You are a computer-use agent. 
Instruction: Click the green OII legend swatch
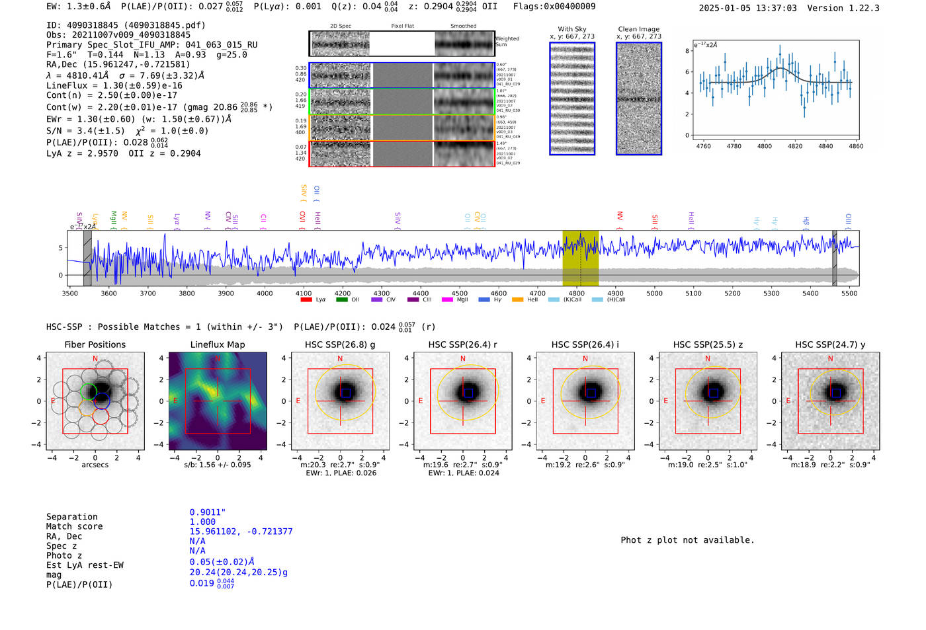click(x=342, y=299)
